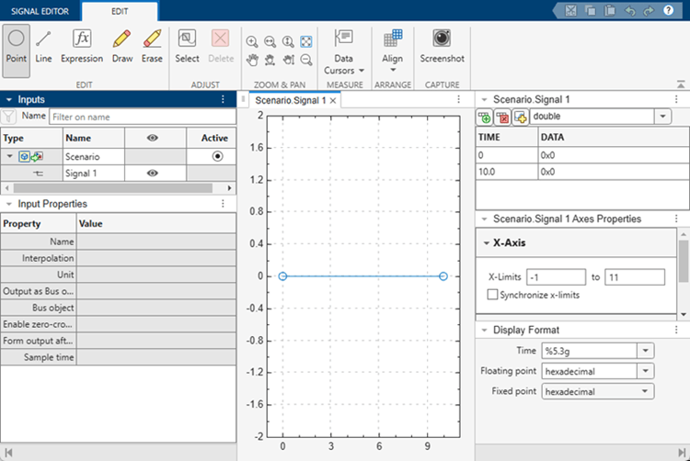
Task: Collapse the Scenario.Signal 1 table panel arrow
Action: click(x=484, y=100)
